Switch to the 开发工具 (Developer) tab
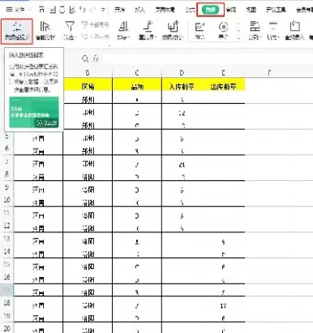Image resolution: width=313 pixels, height=333 pixels. point(276,10)
